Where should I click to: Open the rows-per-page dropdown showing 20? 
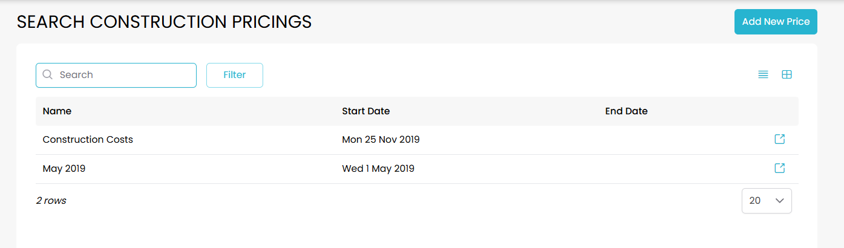[x=766, y=200]
